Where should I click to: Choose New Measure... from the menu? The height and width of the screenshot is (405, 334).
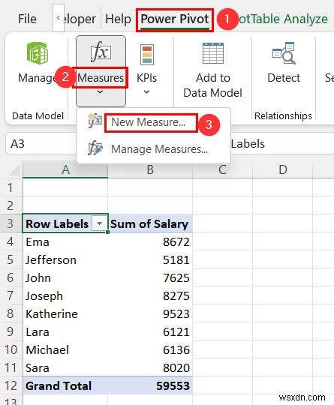click(x=149, y=122)
